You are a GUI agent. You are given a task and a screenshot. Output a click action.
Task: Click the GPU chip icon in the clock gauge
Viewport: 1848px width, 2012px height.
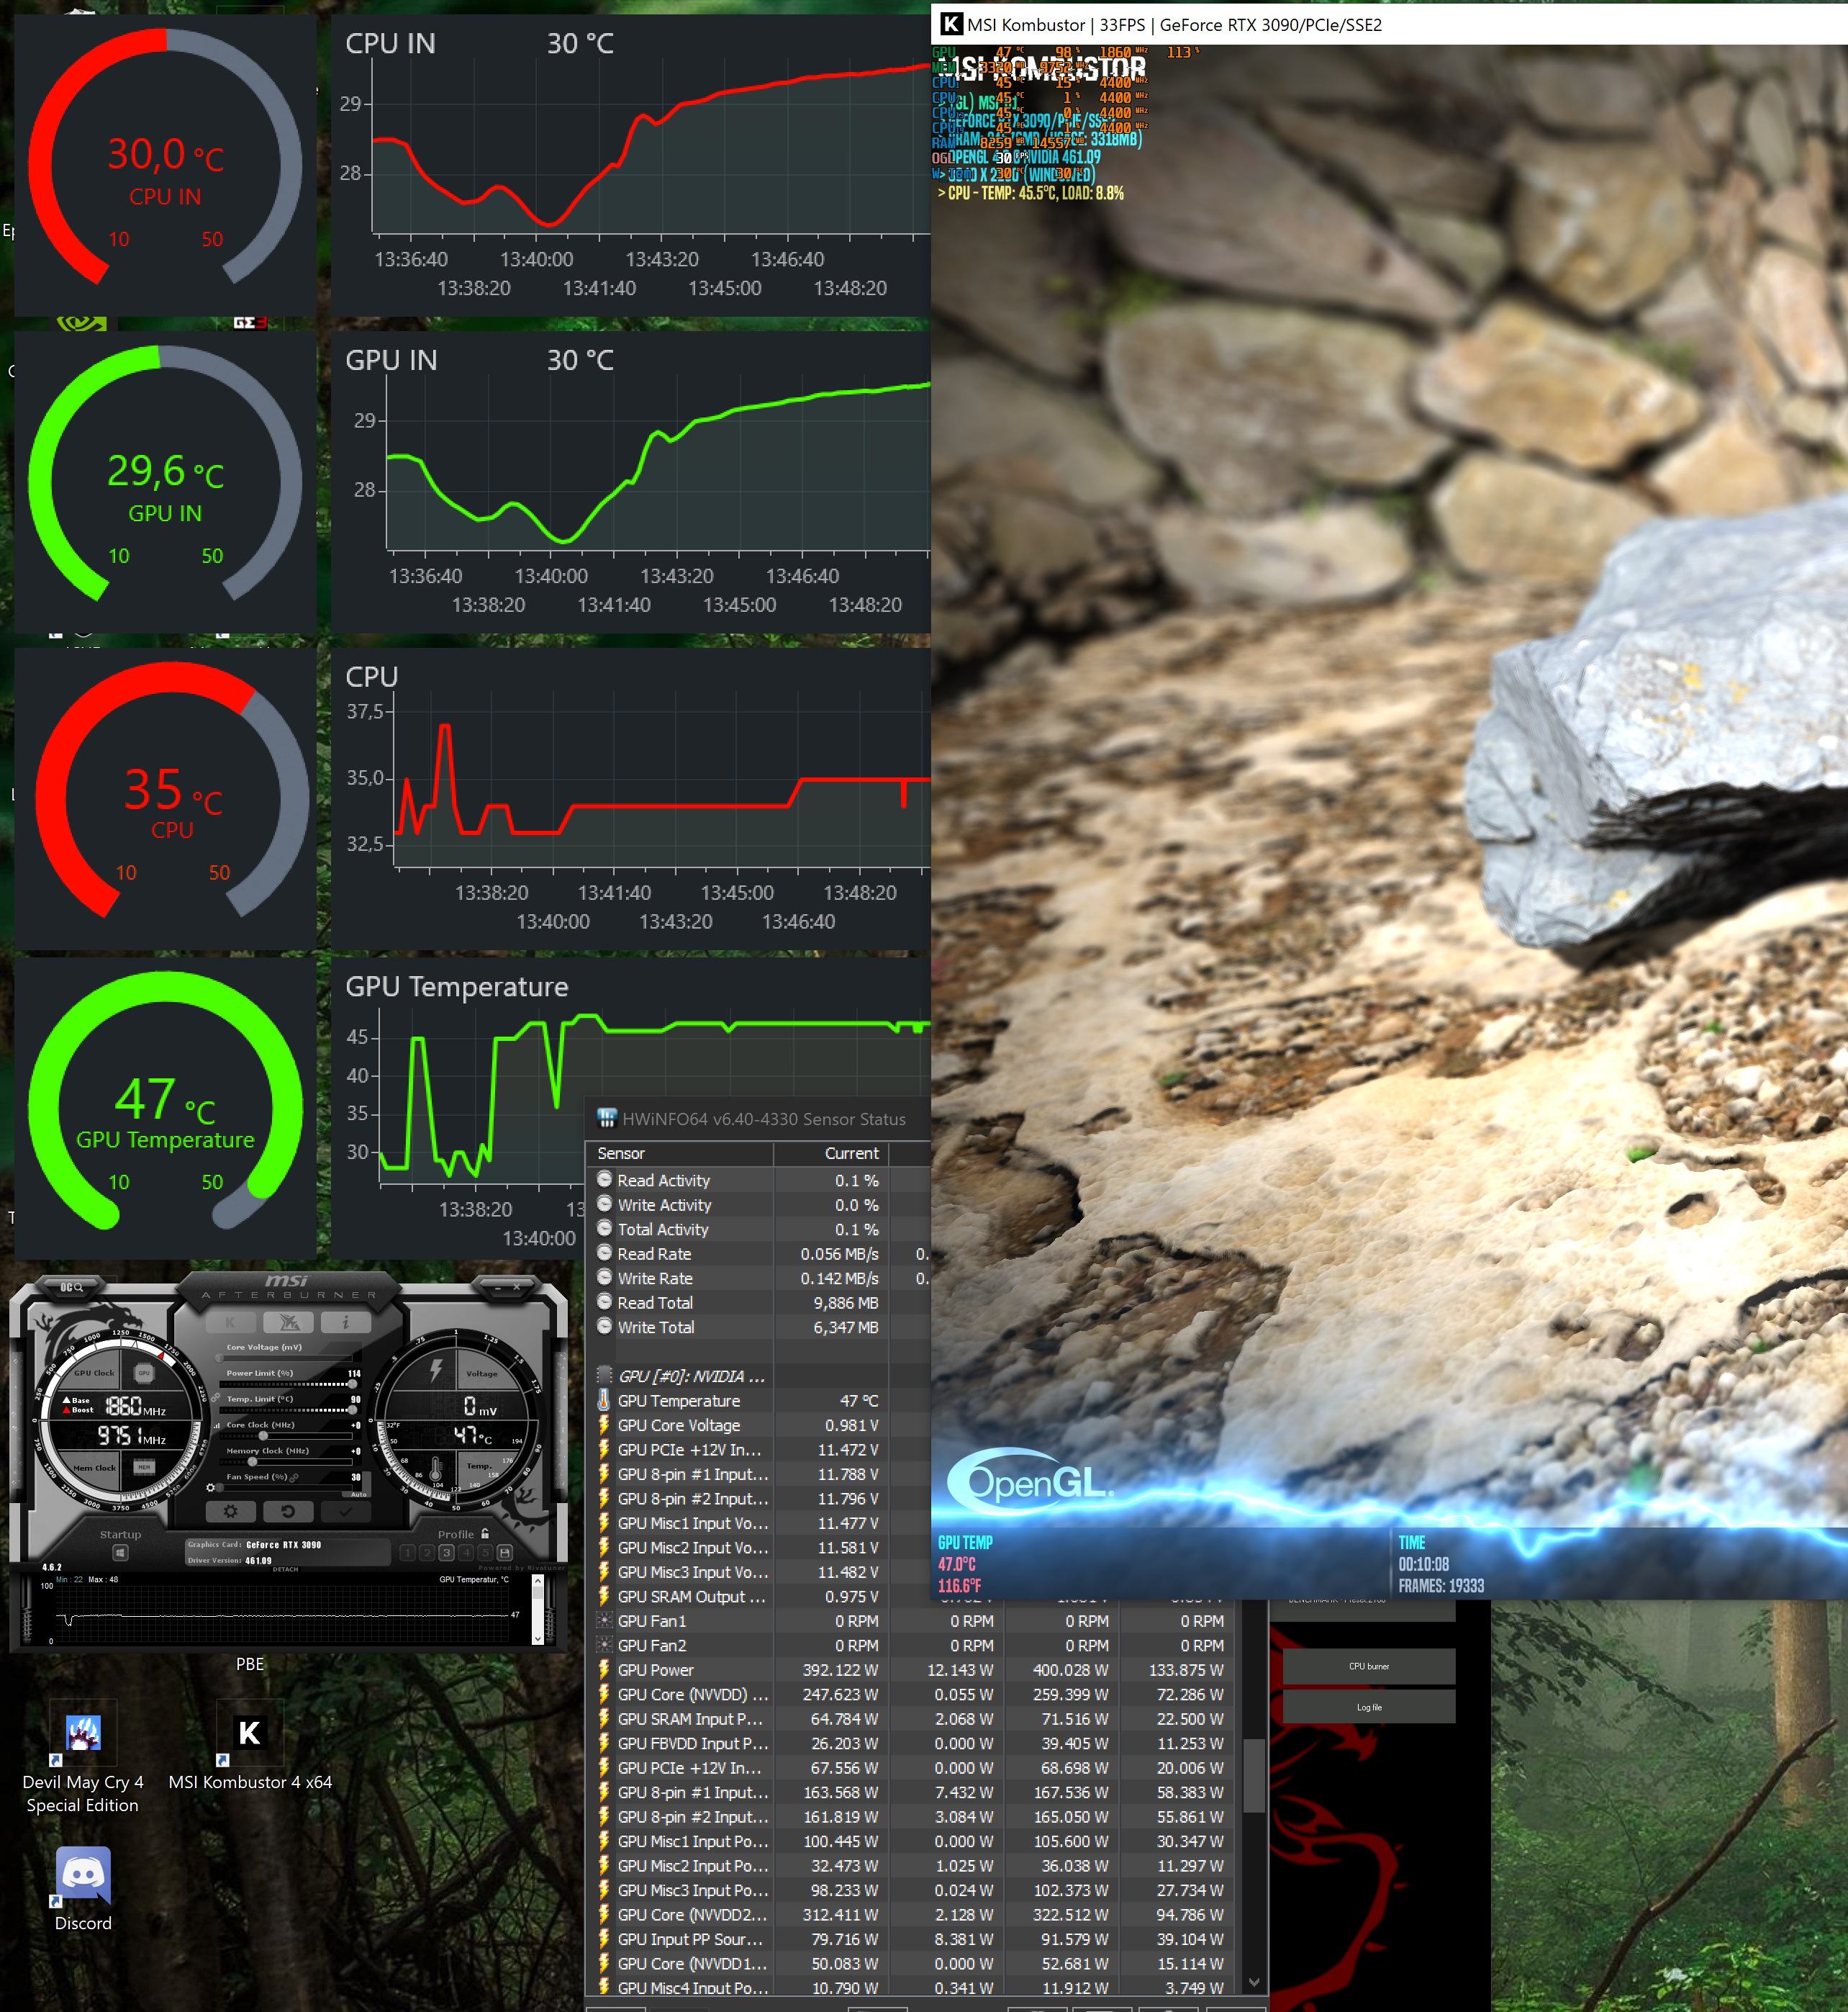[x=144, y=1373]
